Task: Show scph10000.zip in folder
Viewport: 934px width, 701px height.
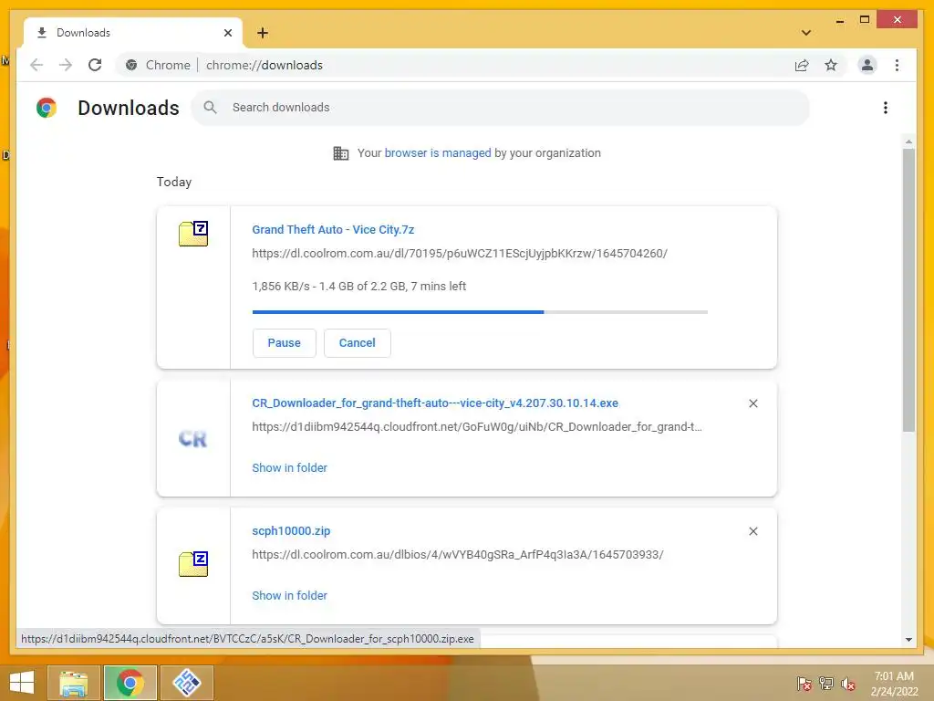Action: pos(289,595)
